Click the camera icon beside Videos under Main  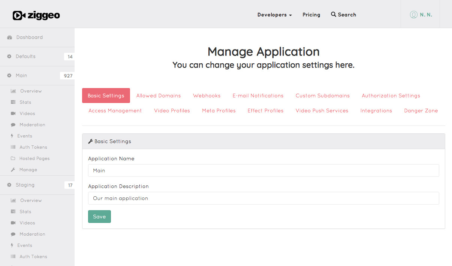[13, 113]
